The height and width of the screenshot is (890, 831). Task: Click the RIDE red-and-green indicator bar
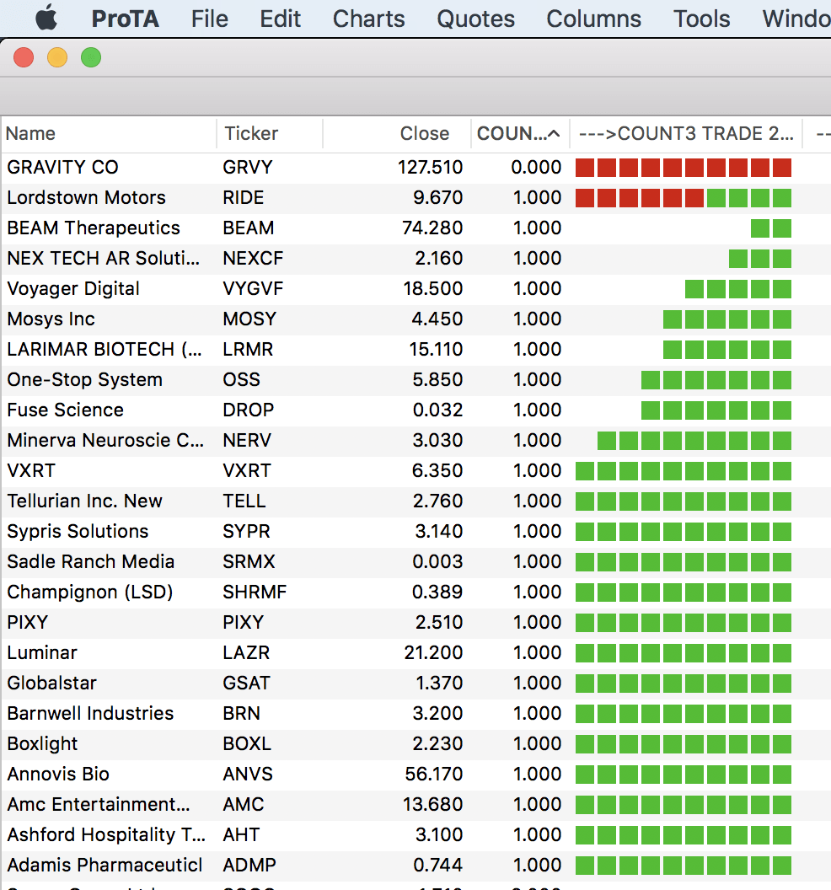pyautogui.click(x=684, y=198)
